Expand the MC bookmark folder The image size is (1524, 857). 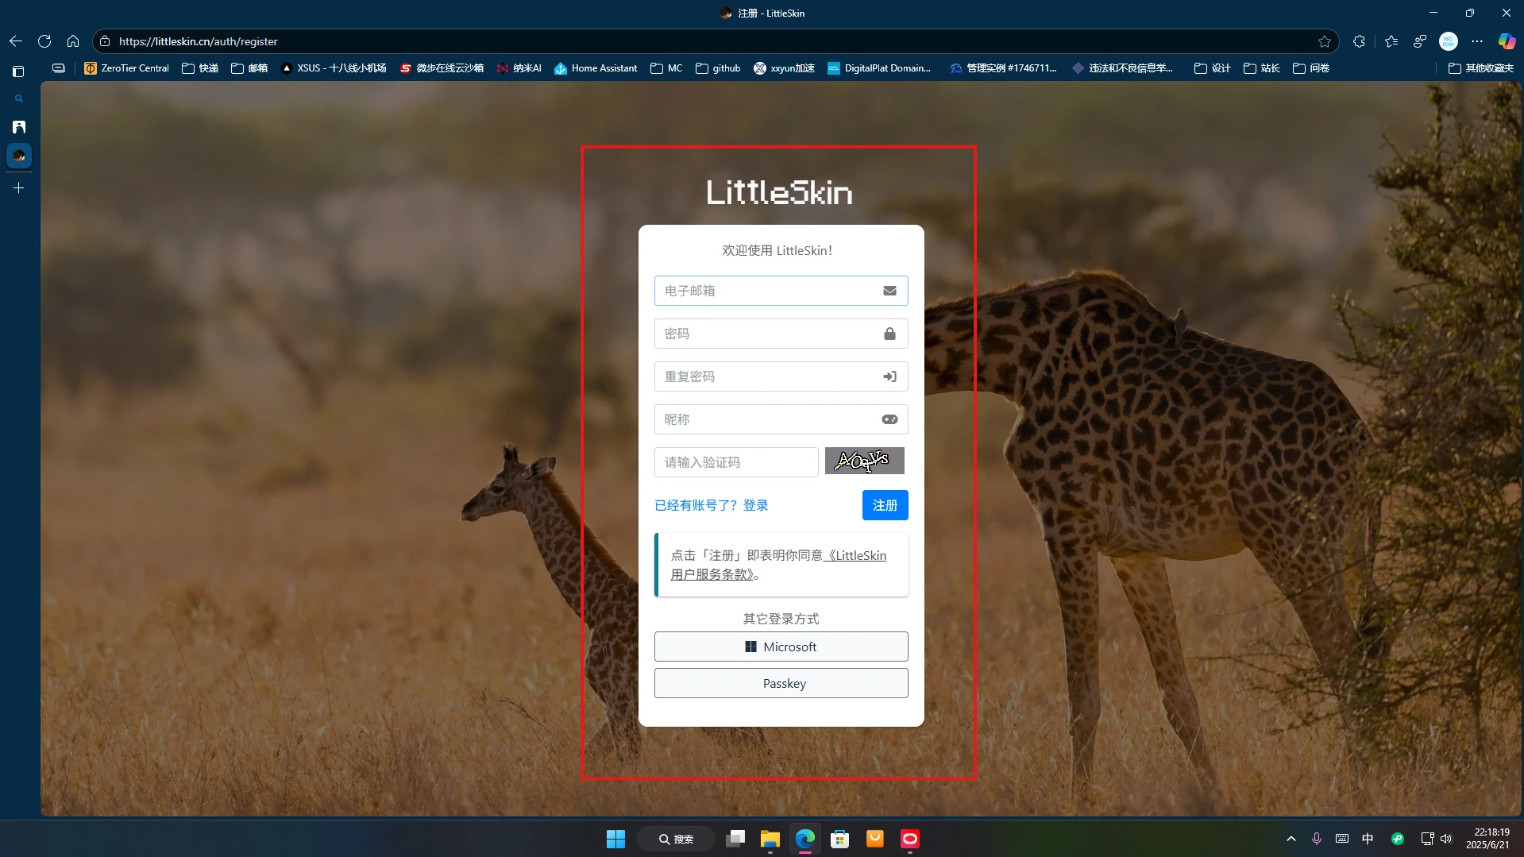coord(666,68)
